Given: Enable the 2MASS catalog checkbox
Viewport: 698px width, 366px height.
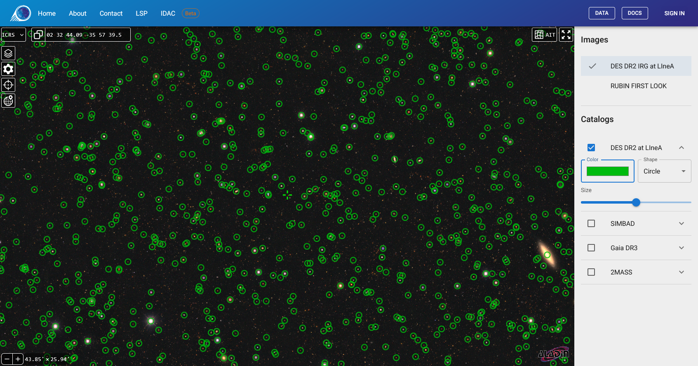Looking at the screenshot, I should click(x=591, y=272).
